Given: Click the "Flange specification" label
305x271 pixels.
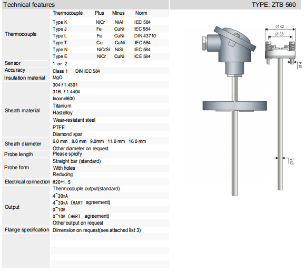Looking at the screenshot, I should (27, 230).
